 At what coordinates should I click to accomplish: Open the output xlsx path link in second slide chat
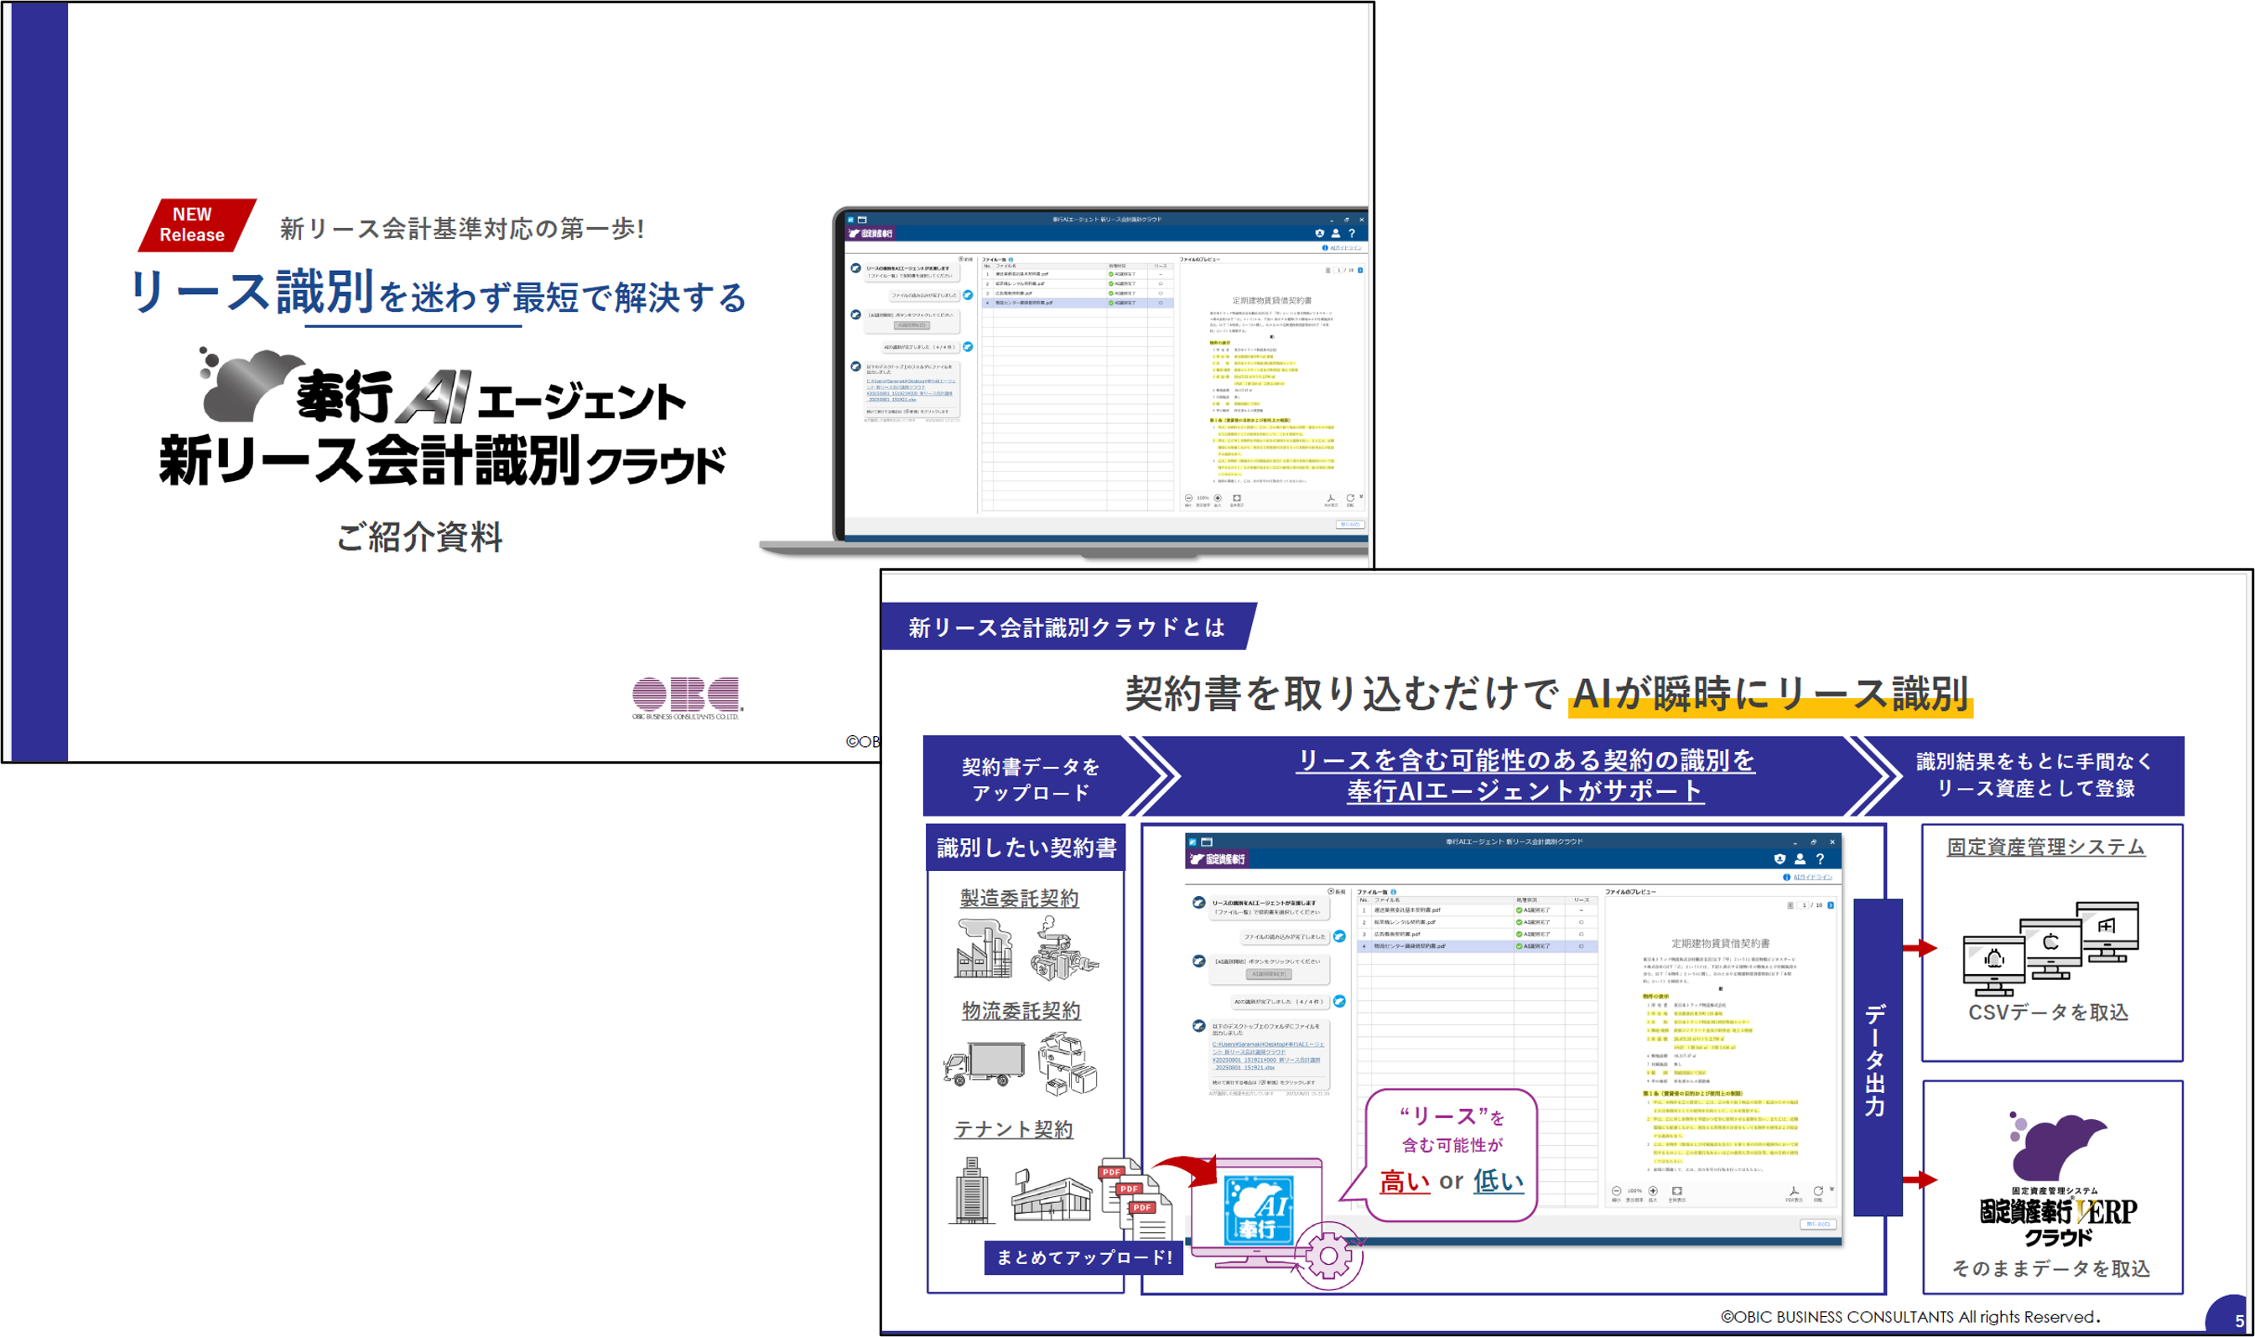tap(1268, 1055)
